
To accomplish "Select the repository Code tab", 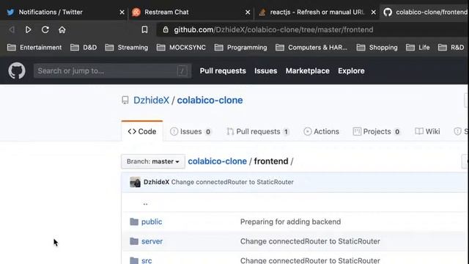I will tap(142, 131).
